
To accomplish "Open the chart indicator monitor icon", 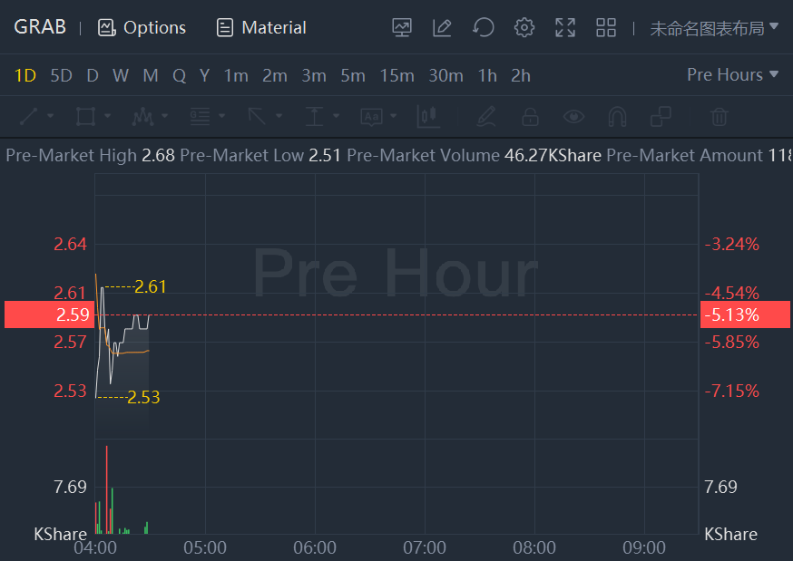I will point(402,27).
